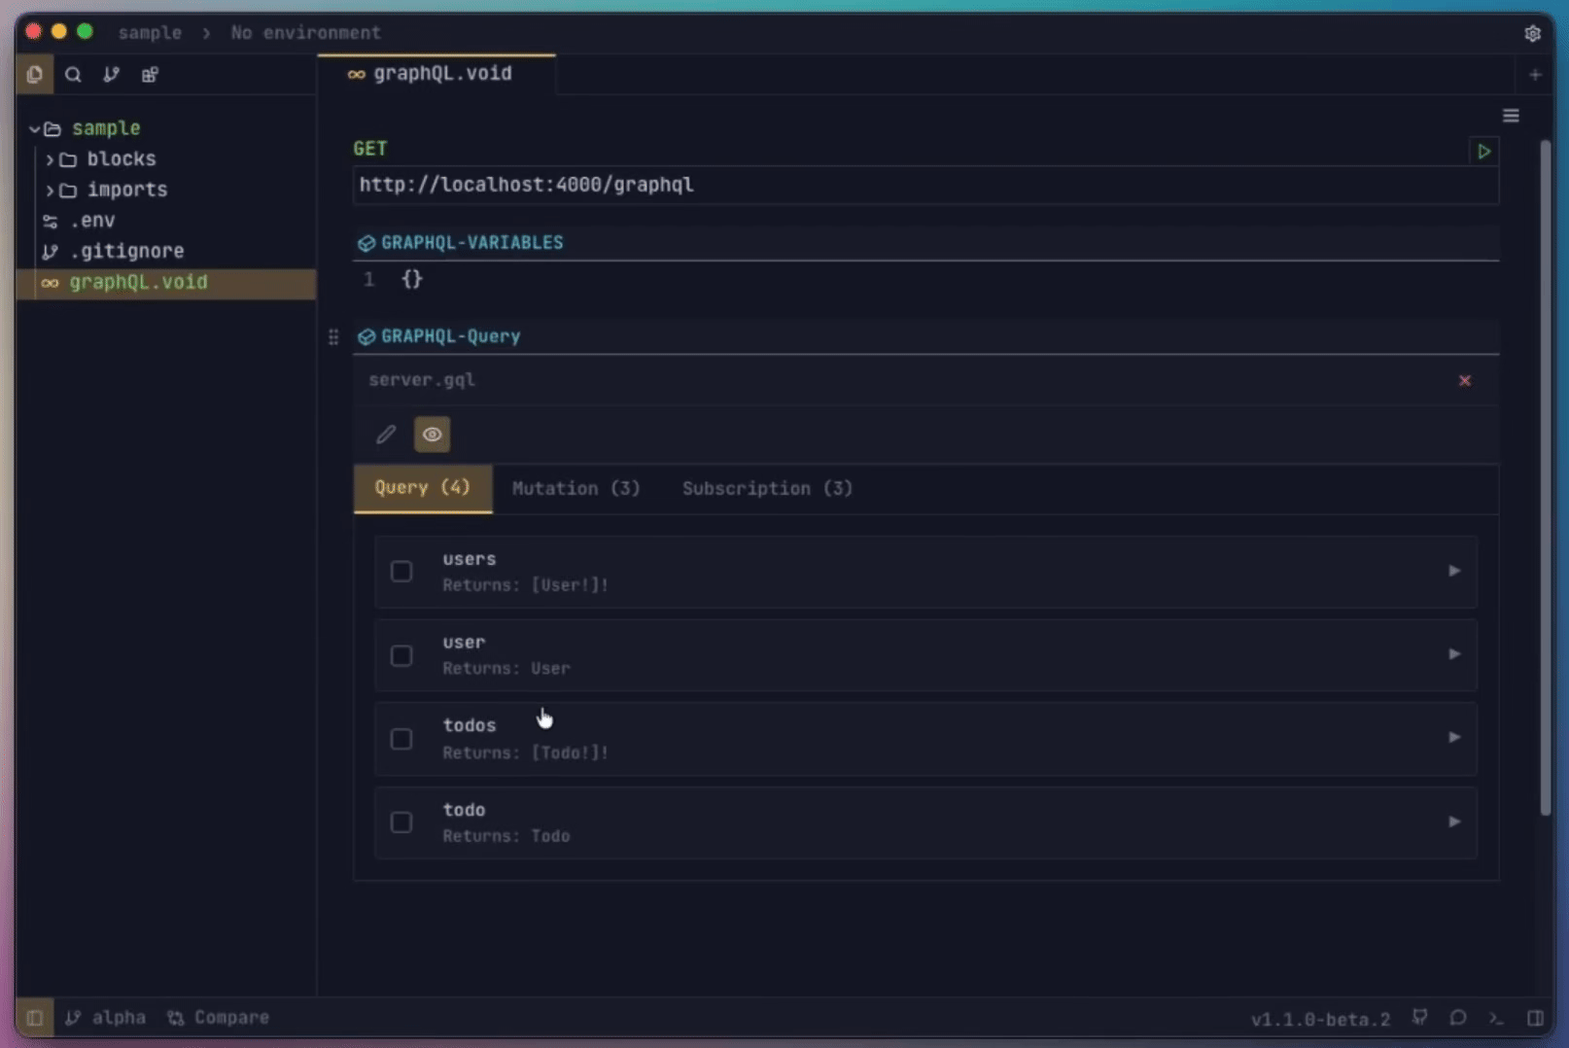1569x1048 pixels.
Task: Edit the server.gql query with the pencil icon
Action: tap(385, 435)
